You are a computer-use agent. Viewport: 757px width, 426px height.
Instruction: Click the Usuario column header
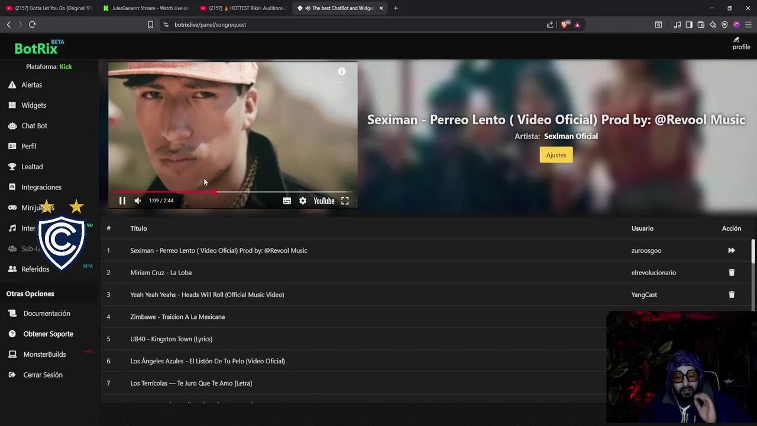(642, 228)
